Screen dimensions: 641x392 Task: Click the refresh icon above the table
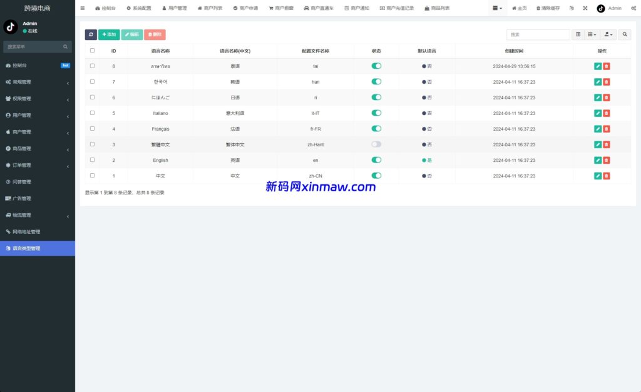tap(91, 34)
